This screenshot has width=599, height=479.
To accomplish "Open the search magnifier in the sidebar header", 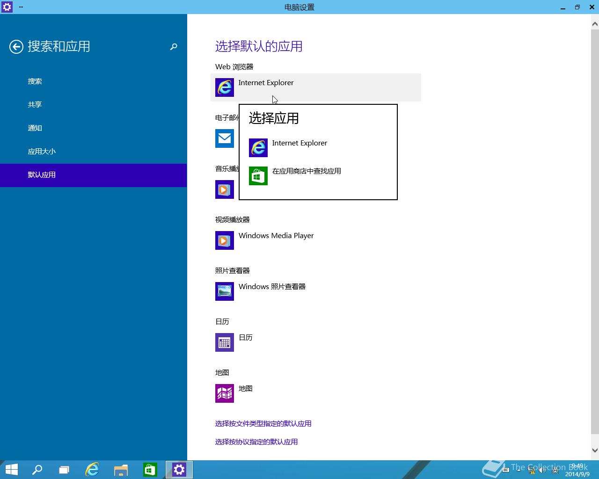I will [x=174, y=47].
